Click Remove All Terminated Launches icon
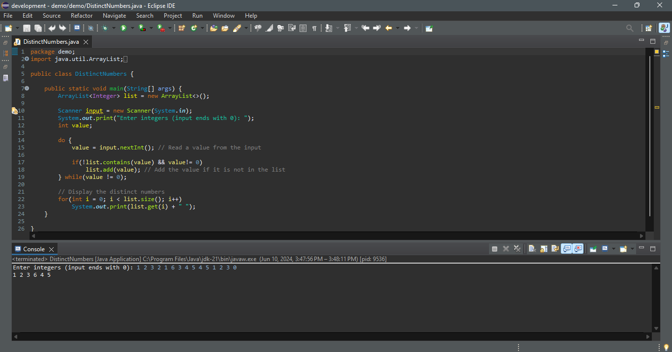 [517, 249]
